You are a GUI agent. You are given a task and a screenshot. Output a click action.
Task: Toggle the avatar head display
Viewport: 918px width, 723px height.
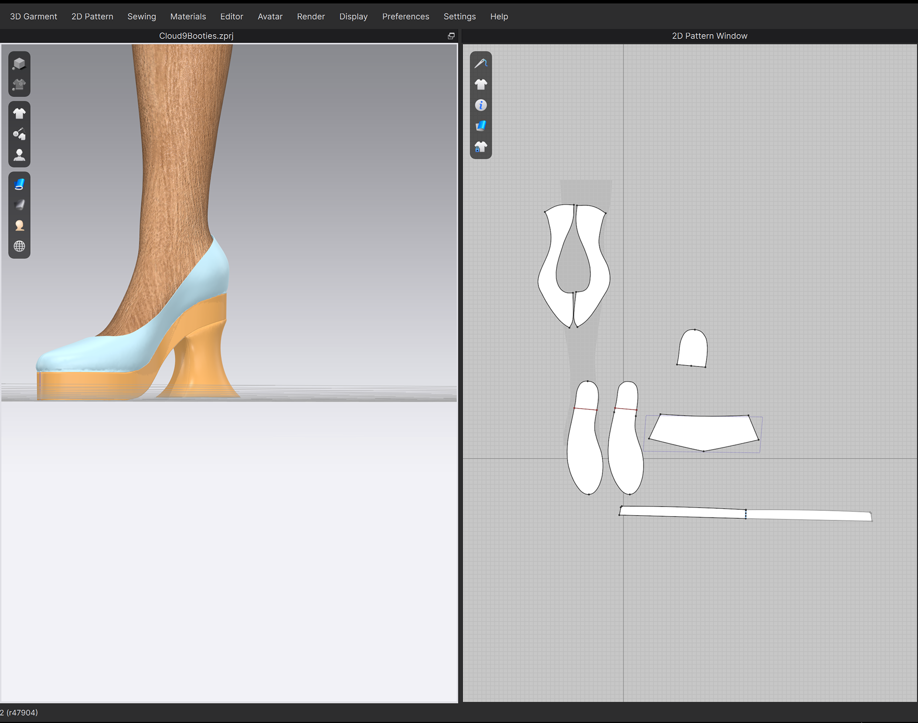coord(19,225)
